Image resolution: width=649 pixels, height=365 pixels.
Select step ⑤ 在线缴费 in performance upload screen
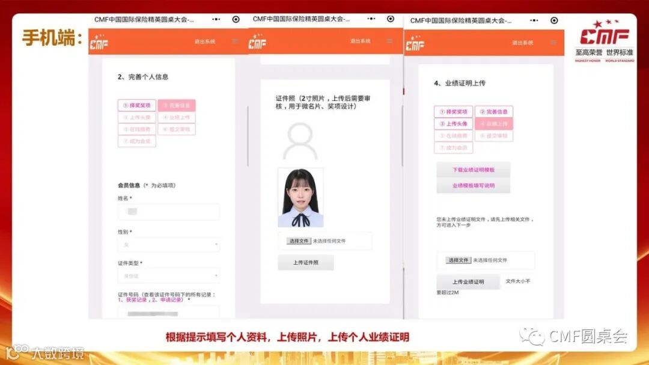point(454,136)
